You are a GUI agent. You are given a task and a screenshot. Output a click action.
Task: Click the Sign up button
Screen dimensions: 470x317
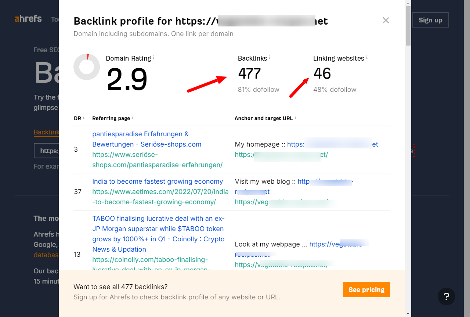[430, 20]
